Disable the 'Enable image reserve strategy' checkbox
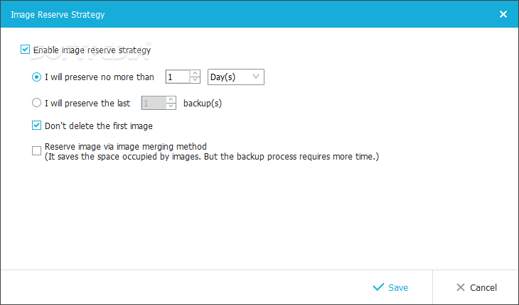 point(26,50)
